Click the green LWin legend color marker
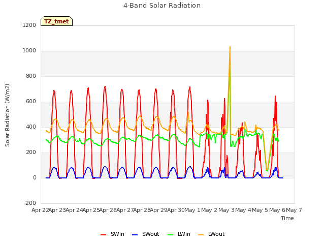Image resolution: width=325 pixels, height=244 pixels. [x=170, y=235]
